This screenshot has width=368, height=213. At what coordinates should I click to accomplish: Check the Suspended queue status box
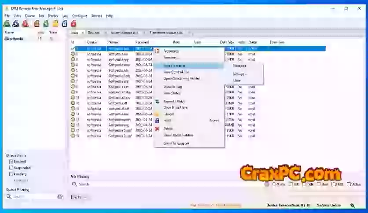click(x=11, y=168)
